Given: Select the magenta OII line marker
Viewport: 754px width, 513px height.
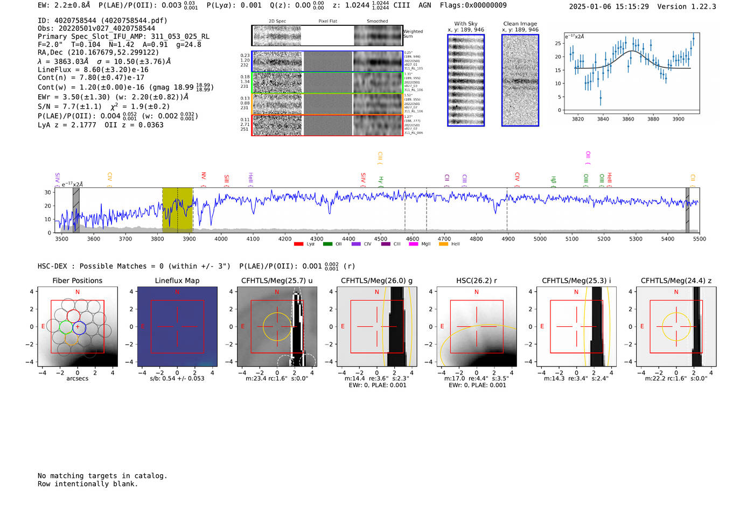Looking at the screenshot, I should 588,157.
